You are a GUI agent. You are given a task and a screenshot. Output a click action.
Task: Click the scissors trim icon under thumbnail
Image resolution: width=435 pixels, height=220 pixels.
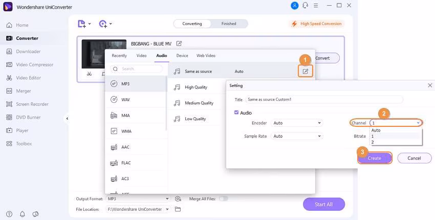89,74
